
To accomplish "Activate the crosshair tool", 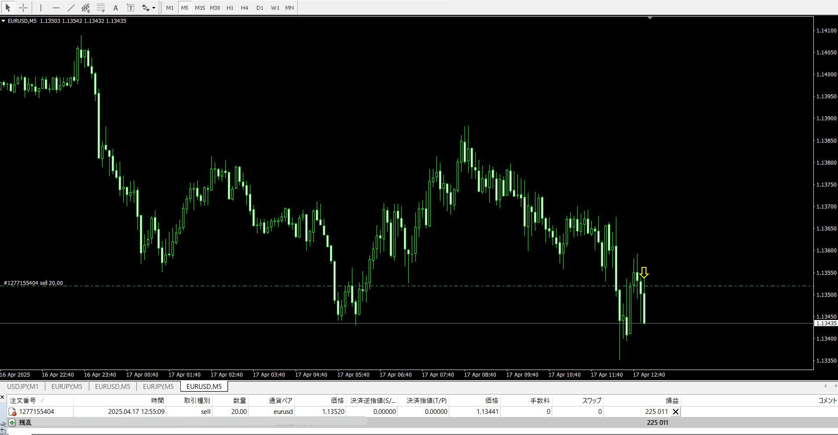I will click(x=23, y=7).
